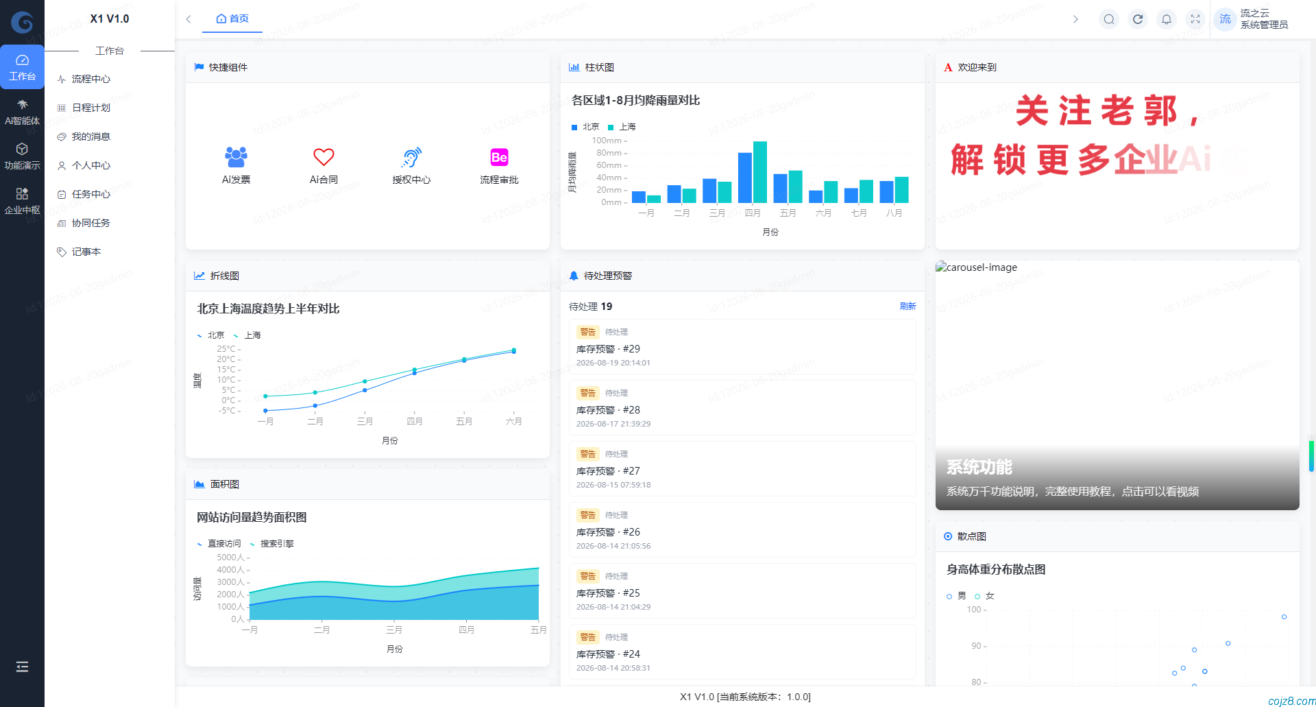The image size is (1316, 707).
Task: Toggle the 北京 legend in the line chart
Action: [x=210, y=335]
